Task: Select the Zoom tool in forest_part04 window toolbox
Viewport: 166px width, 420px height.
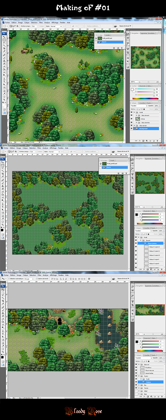Action: (3, 352)
